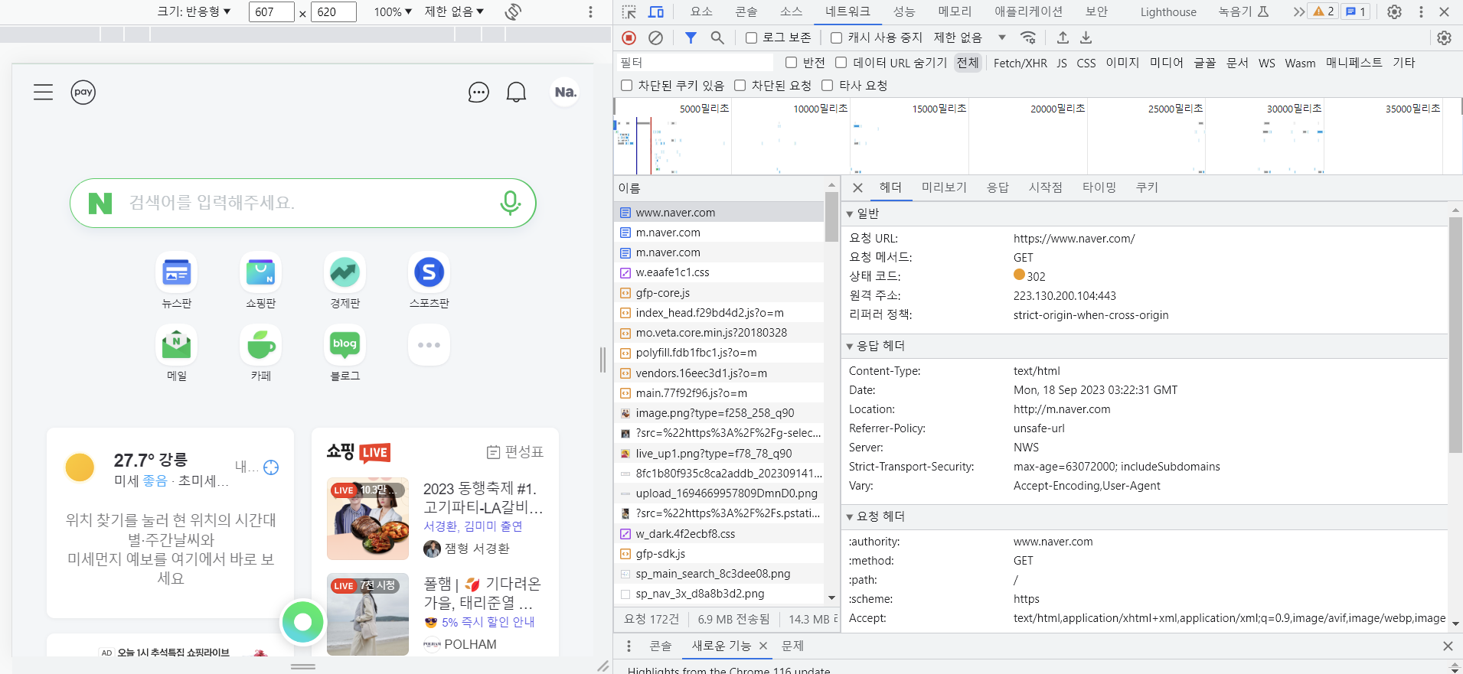Viewport: 1463px width, 674px height.
Task: Open the notifications bell icon
Action: (x=517, y=93)
